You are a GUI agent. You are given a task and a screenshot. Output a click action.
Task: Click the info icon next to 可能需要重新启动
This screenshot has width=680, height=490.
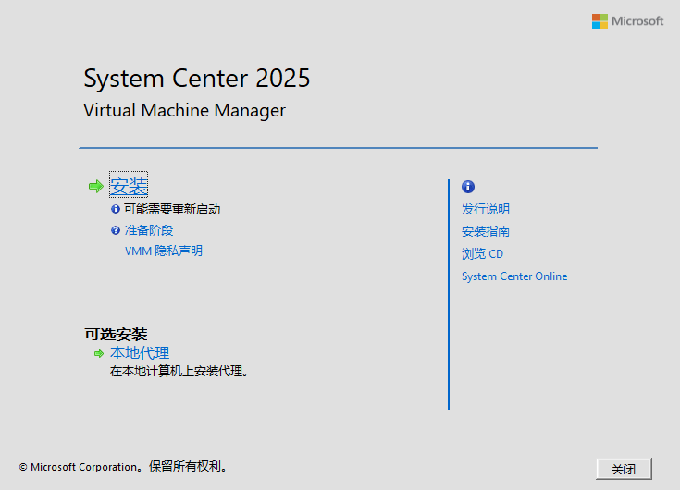116,210
